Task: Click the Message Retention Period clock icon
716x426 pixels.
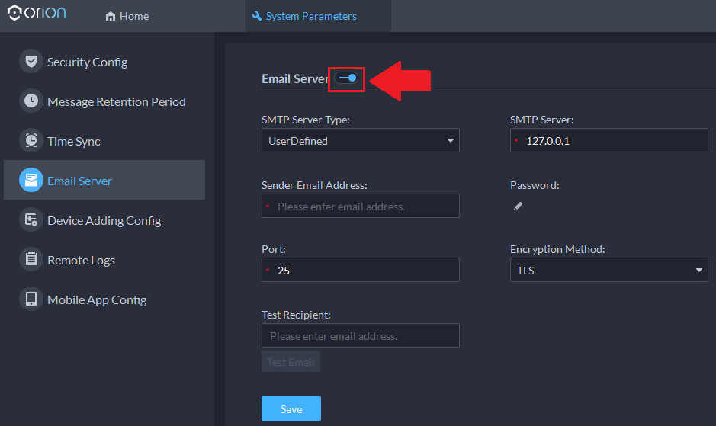Action: click(x=31, y=101)
